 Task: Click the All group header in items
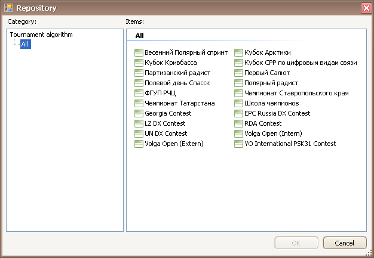139,36
